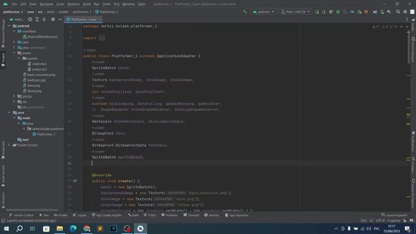Screen dimensions: 416x234
Task: Open the TODO tool window
Action: click(150, 215)
